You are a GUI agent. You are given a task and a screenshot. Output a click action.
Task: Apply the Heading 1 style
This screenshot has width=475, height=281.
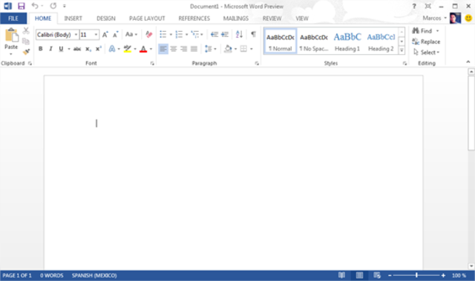pyautogui.click(x=347, y=42)
